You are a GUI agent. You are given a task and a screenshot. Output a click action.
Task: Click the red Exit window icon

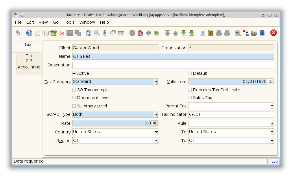pos(273,33)
